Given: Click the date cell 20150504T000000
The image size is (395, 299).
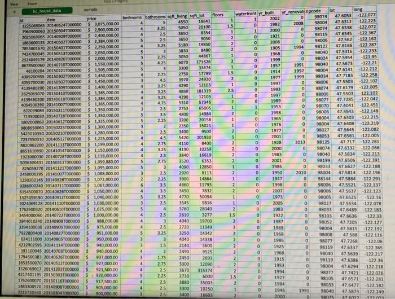Looking at the screenshot, I should coord(65,30).
